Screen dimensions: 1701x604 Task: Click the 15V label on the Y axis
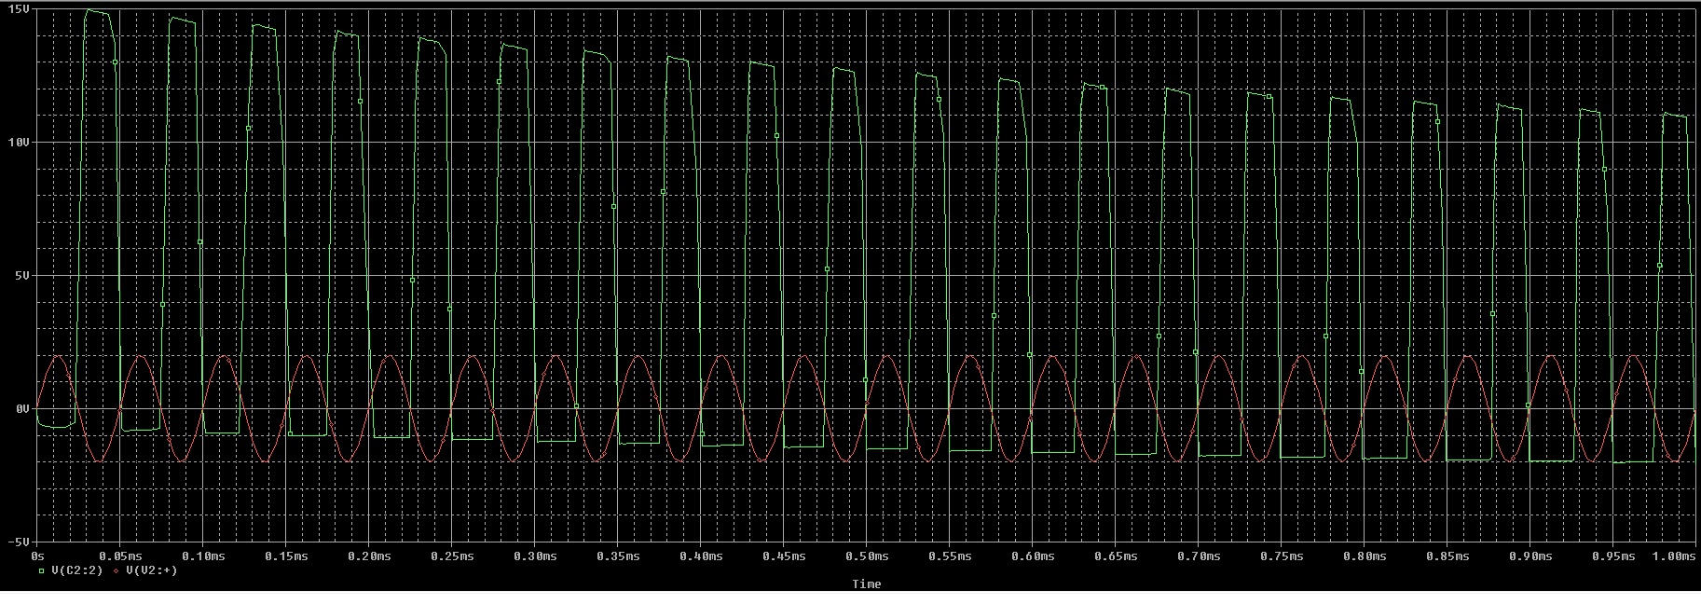coord(18,9)
